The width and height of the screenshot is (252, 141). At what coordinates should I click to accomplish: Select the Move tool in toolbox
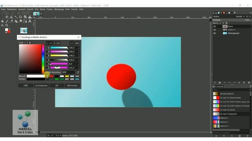[7, 17]
